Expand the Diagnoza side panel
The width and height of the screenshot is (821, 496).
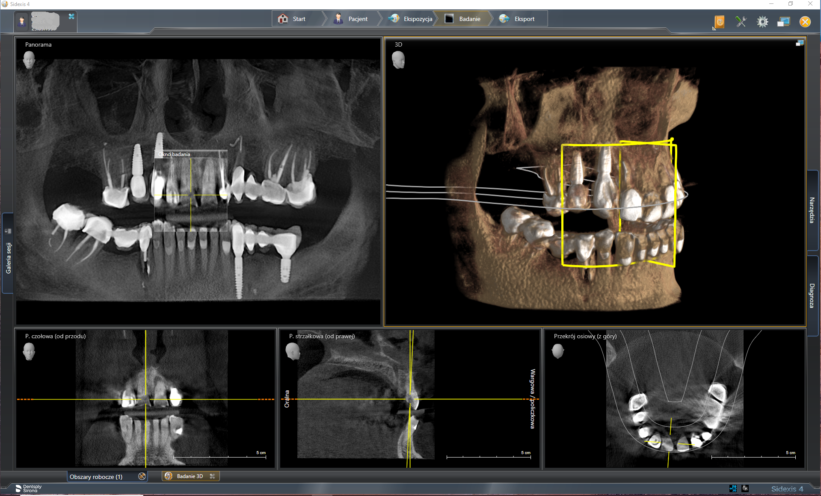(x=812, y=295)
